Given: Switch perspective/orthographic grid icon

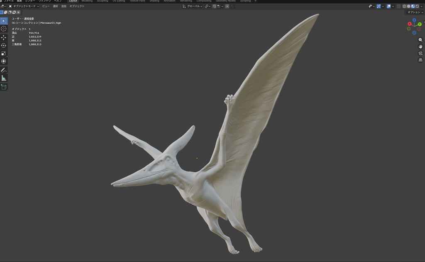Looking at the screenshot, I should (420, 60).
